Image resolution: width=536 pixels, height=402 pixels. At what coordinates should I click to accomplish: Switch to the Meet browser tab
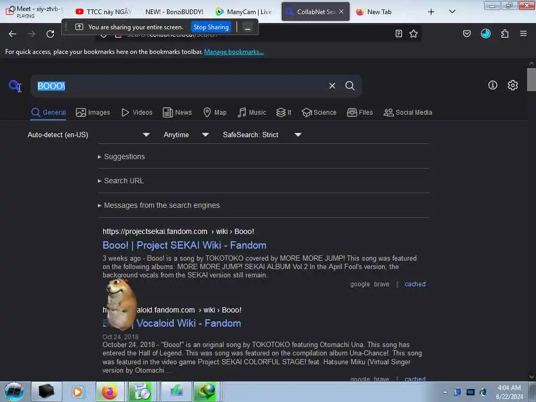tap(34, 12)
